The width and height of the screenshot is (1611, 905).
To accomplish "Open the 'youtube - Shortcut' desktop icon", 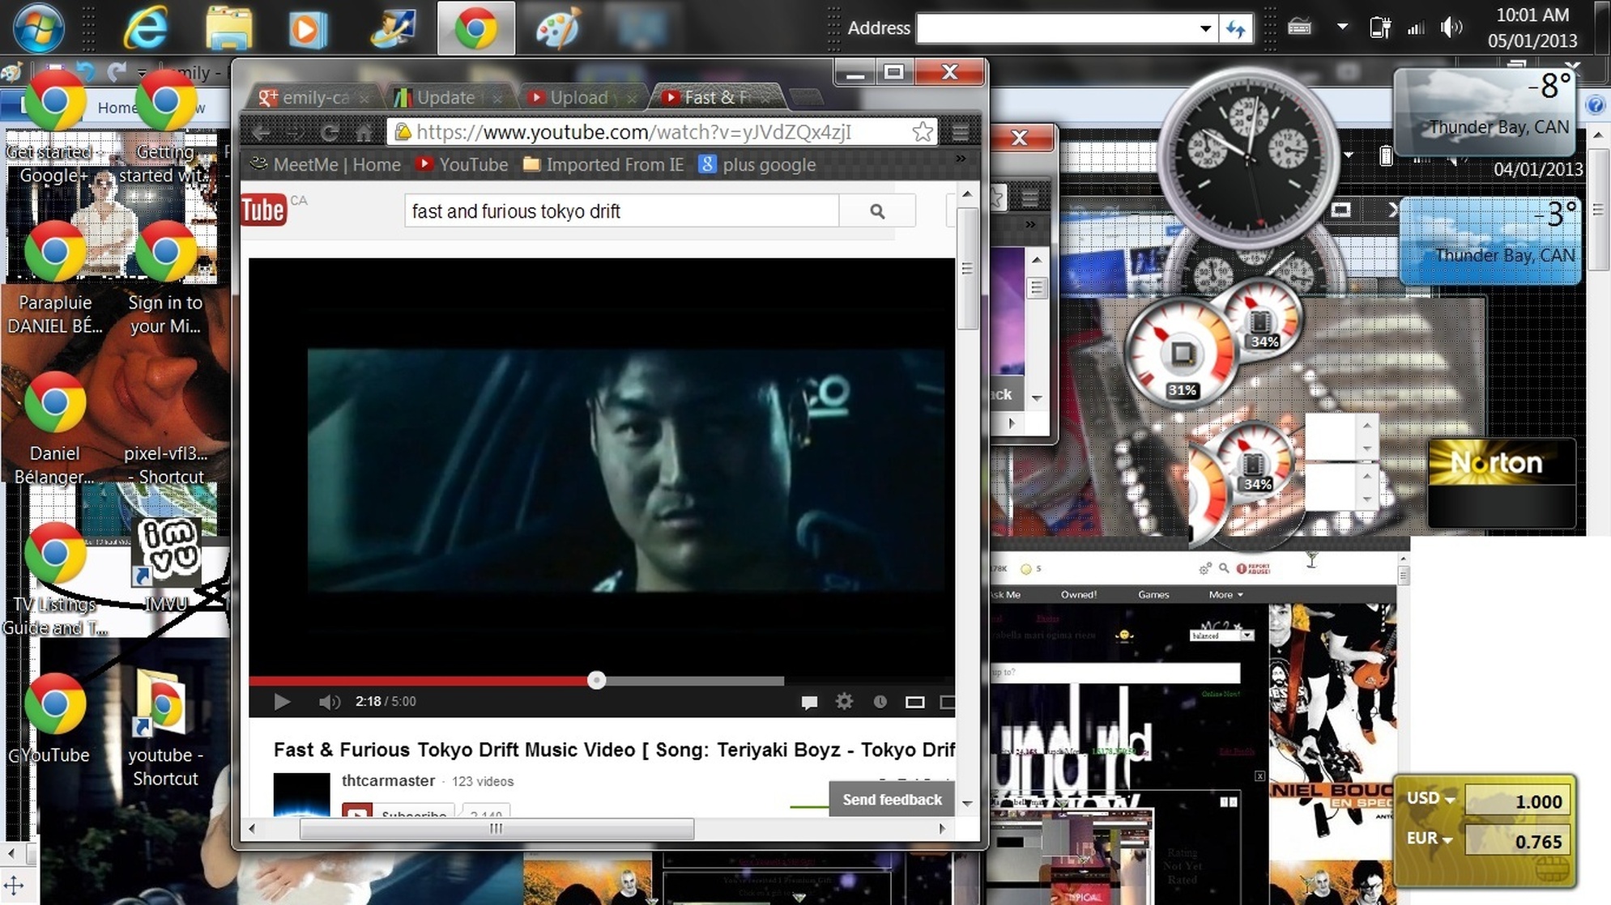I will [165, 729].
